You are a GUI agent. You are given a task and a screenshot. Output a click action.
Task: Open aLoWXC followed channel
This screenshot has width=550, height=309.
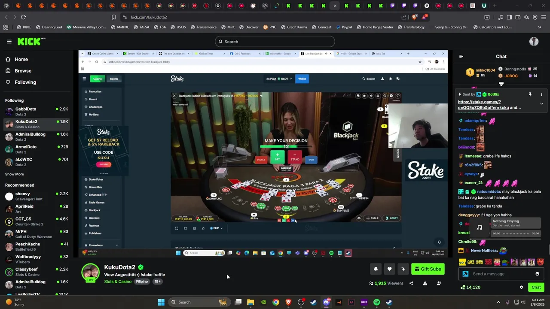click(36, 162)
